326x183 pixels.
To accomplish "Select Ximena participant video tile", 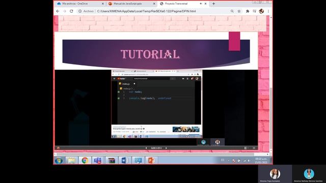I will [x=275, y=174].
